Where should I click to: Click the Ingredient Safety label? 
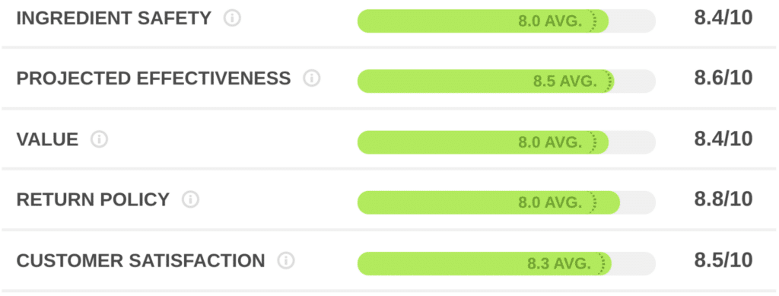(x=114, y=18)
